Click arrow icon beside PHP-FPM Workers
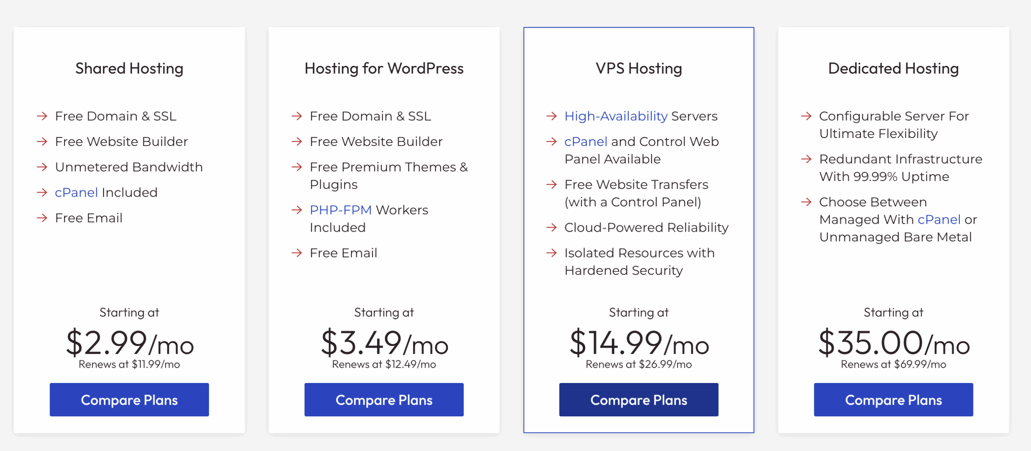Screen dimensions: 1031x451 [297, 210]
